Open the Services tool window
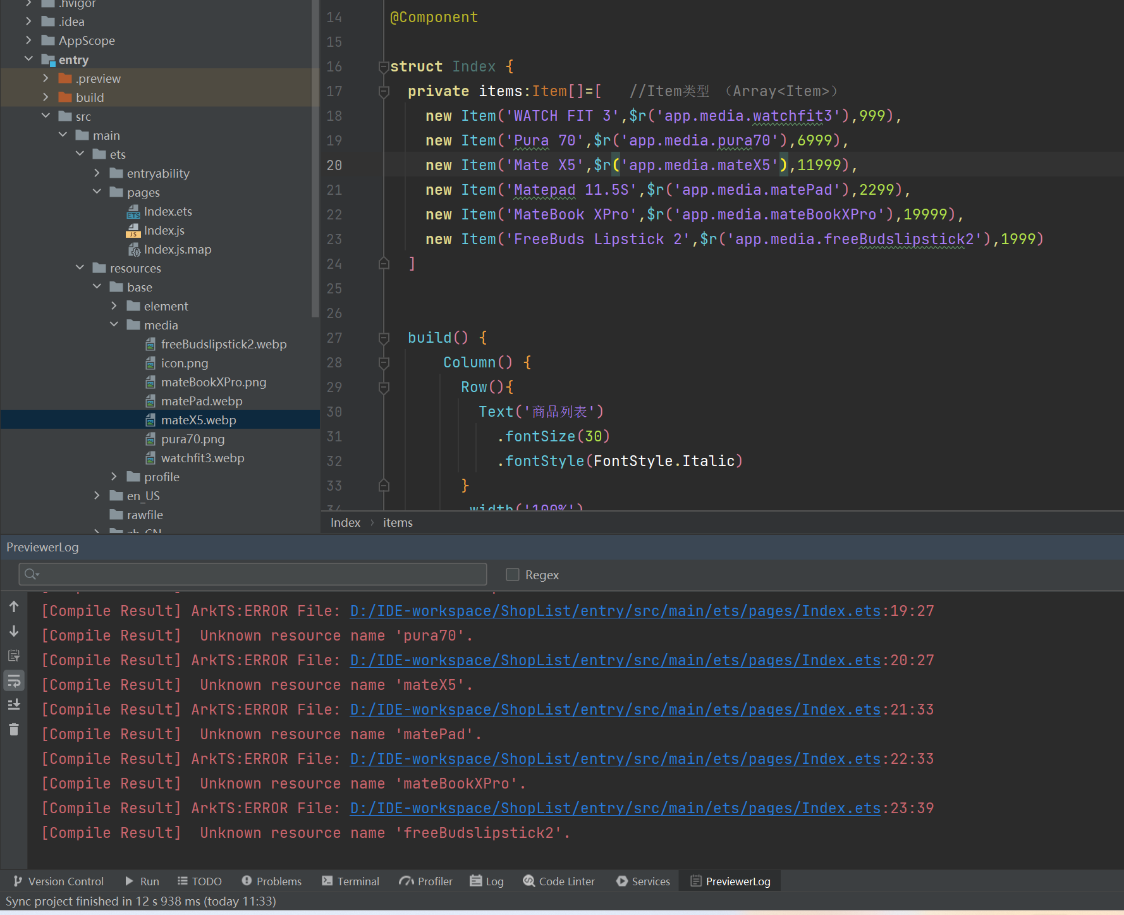 tap(643, 881)
